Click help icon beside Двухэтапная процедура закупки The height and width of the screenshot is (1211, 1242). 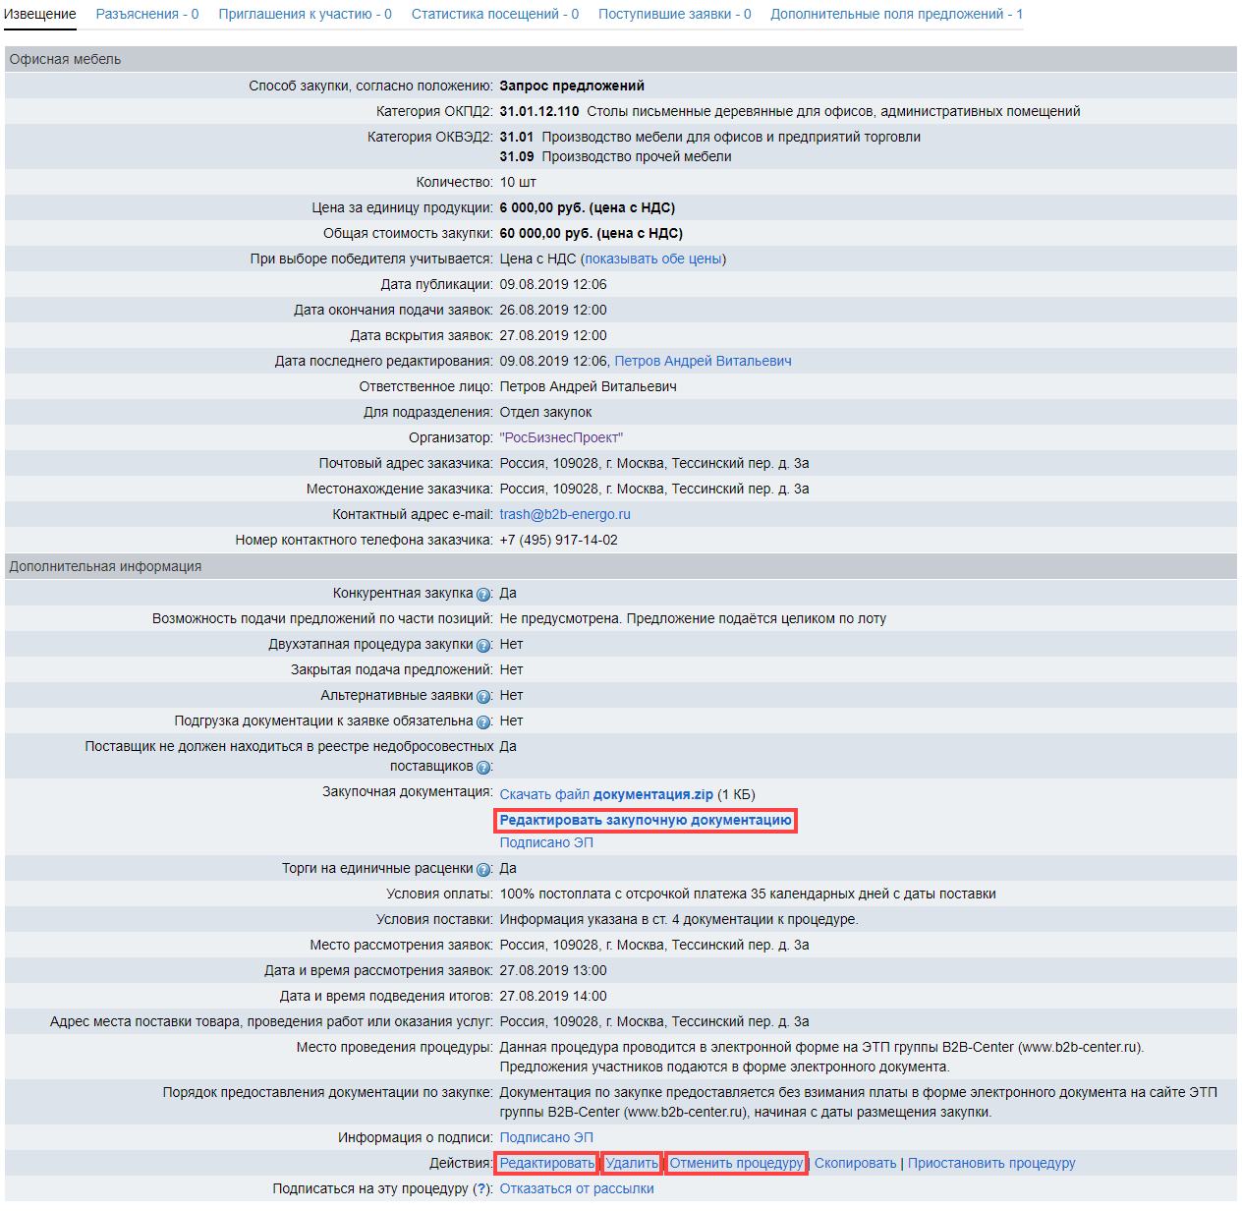click(x=483, y=646)
